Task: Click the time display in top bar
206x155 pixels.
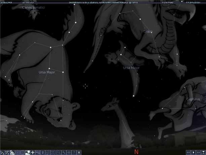Action: [x=28, y=2]
